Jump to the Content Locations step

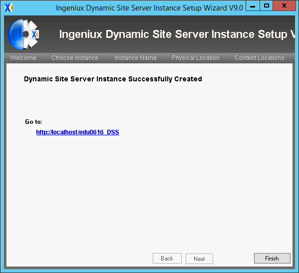260,58
